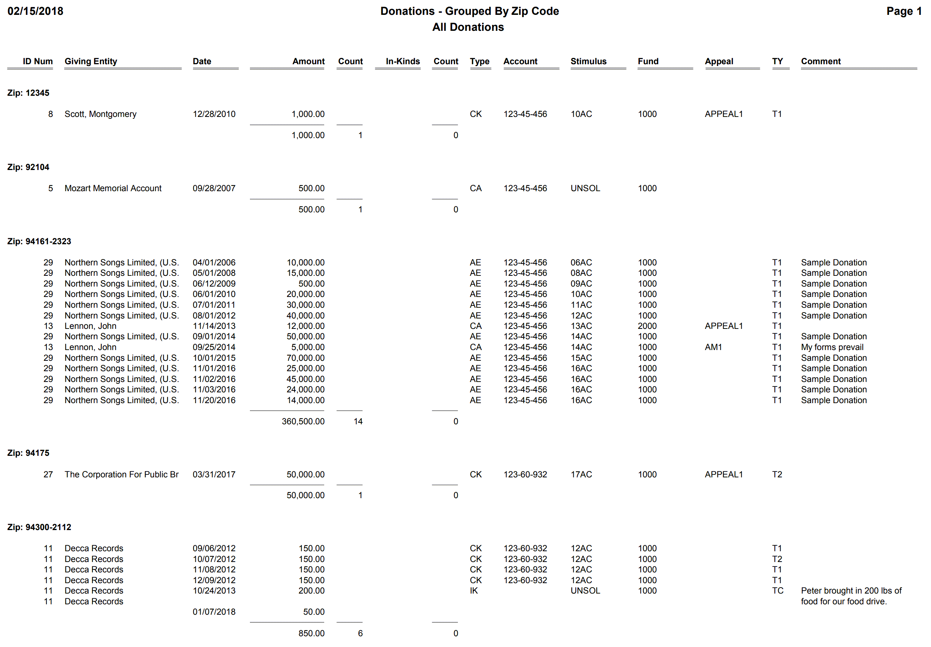The width and height of the screenshot is (931, 647).
Task: Click the 17AC stimulus code
Action: pos(581,474)
